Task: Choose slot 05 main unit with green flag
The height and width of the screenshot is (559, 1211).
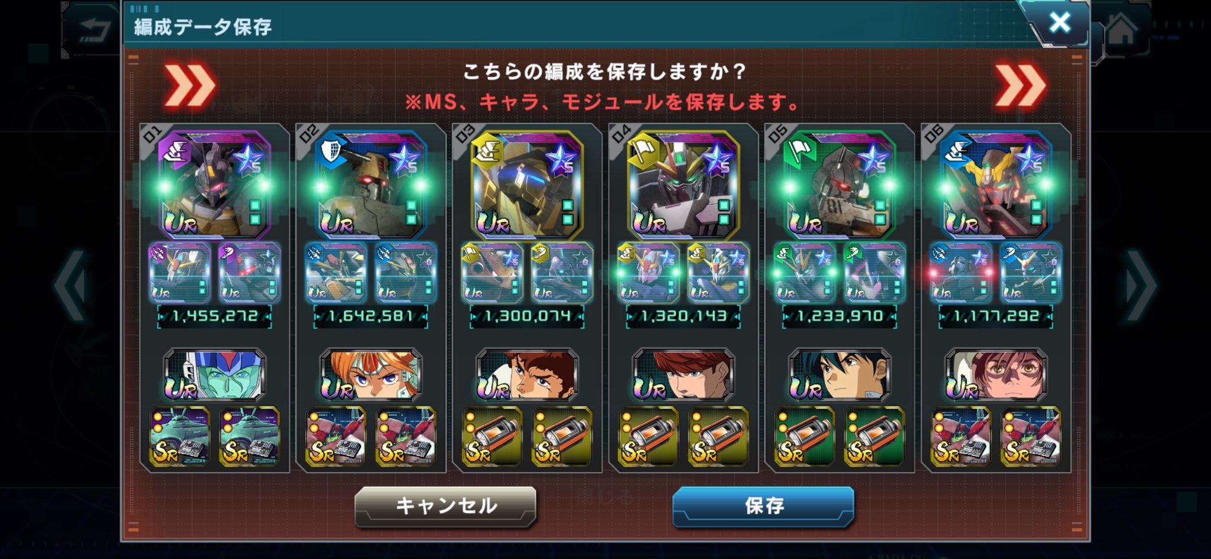Action: tap(839, 184)
